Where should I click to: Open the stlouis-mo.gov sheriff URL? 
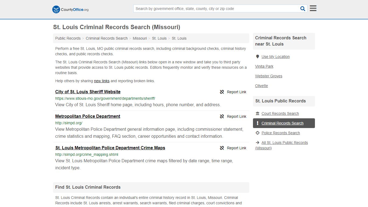pos(105,98)
